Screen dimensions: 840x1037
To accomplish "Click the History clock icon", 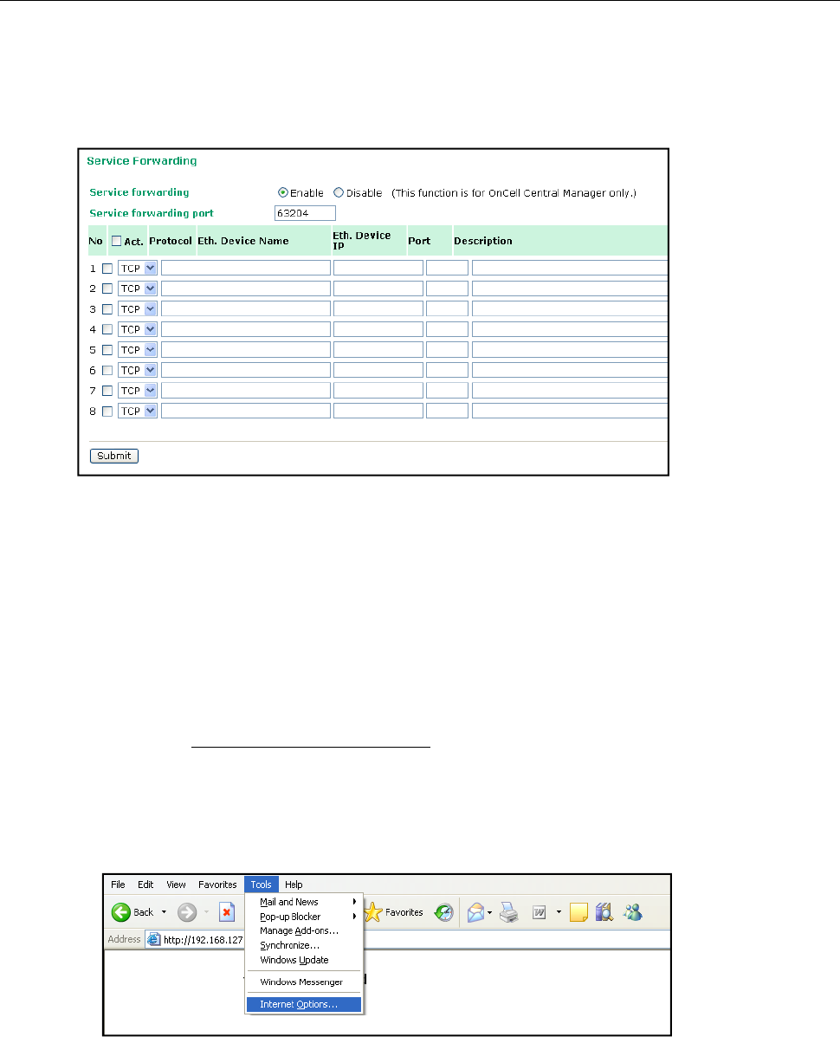I will coord(444,912).
